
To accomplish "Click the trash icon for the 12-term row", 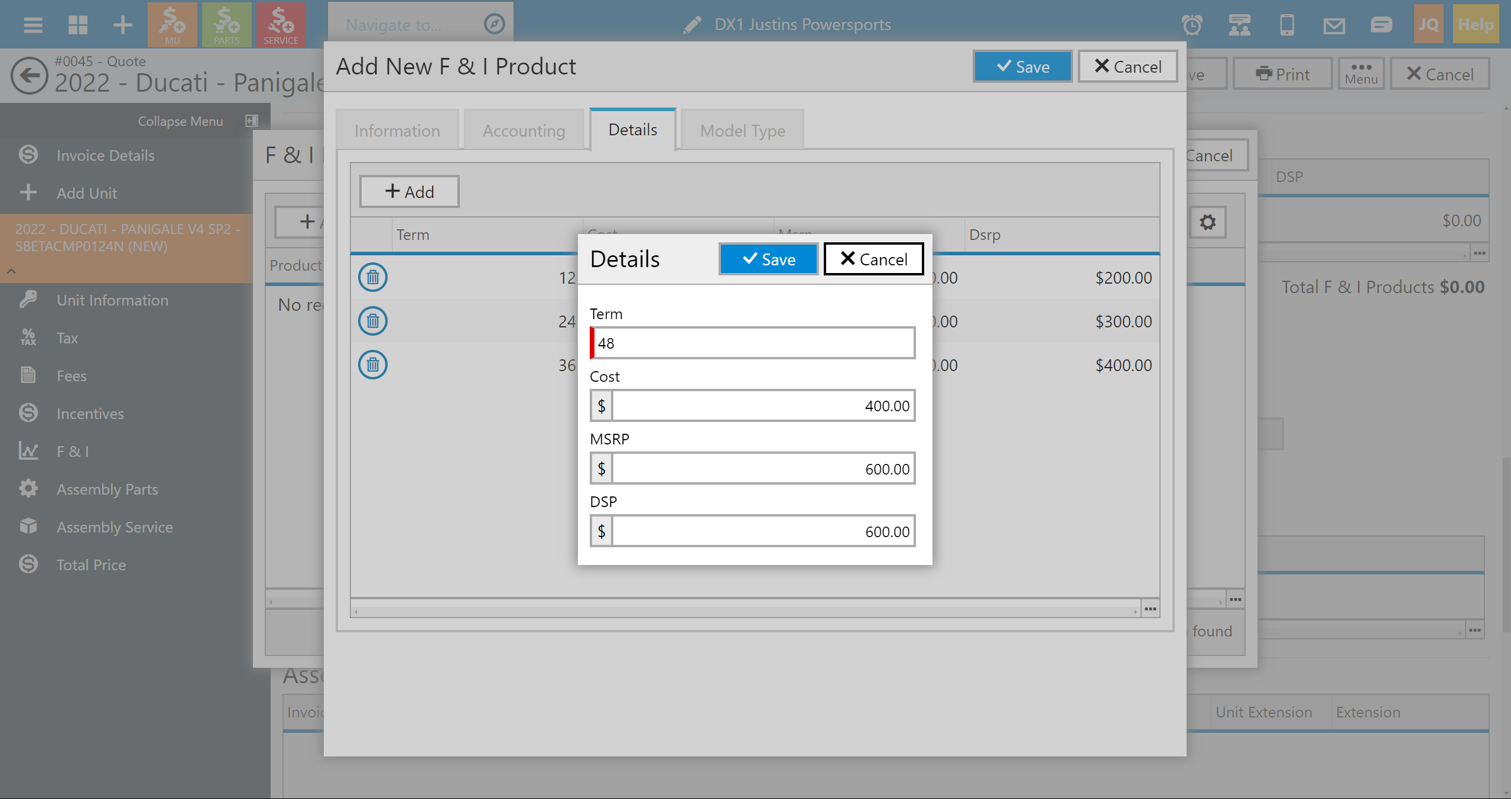I will pos(372,277).
